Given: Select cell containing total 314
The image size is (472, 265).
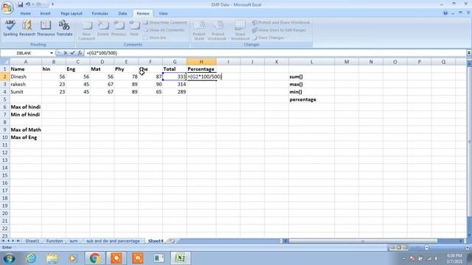Looking at the screenshot, I should coord(175,85).
